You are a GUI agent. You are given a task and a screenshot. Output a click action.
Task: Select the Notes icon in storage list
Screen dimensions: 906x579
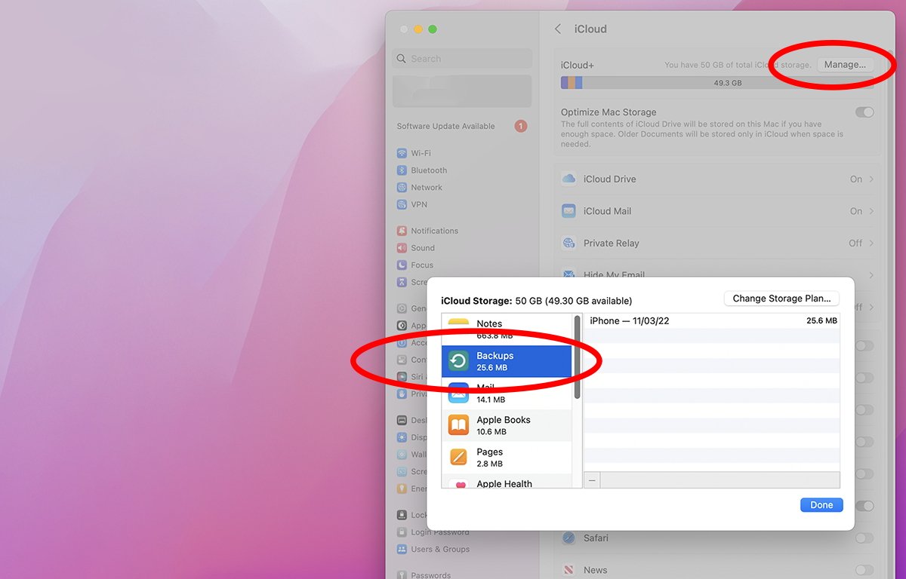tap(458, 323)
